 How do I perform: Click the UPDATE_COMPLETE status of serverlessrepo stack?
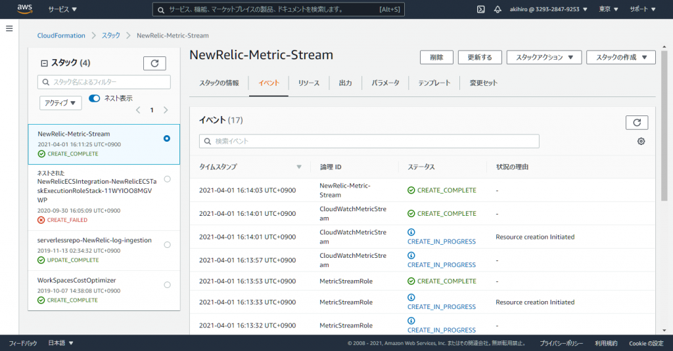click(x=68, y=260)
